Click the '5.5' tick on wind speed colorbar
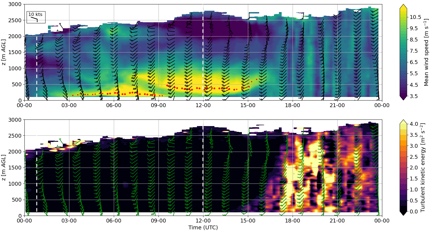Screen dimensions: 430x231 tap(414, 73)
